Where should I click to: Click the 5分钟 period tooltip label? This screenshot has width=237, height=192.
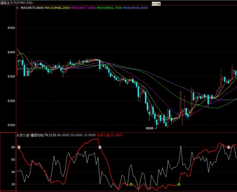(156, 4)
